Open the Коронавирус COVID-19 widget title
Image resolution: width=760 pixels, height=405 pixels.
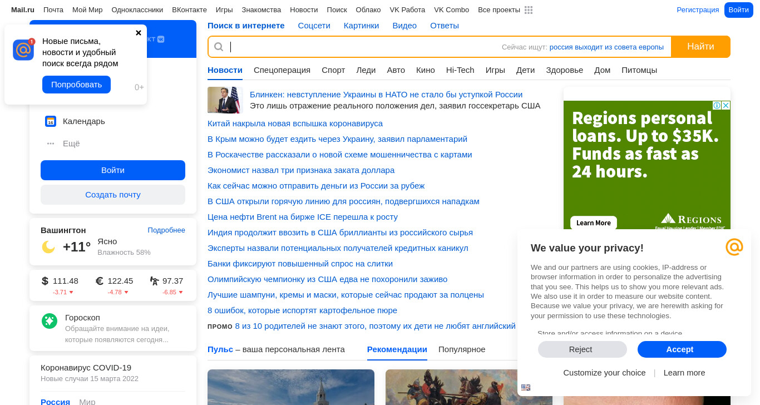coord(86,368)
